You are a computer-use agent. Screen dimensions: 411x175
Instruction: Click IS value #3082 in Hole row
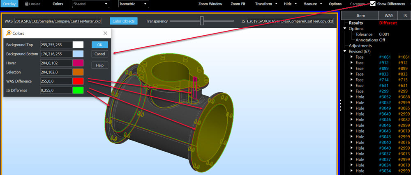click(404, 120)
